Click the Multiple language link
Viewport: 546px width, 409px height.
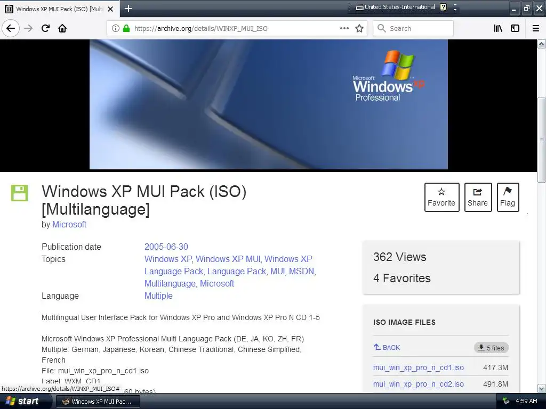pos(158,296)
